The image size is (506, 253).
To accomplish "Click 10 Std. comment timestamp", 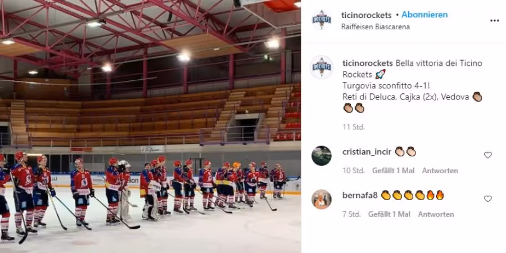I will (354, 171).
